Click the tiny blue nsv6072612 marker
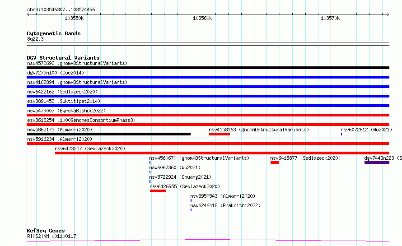402x246 pixels. tap(341, 134)
